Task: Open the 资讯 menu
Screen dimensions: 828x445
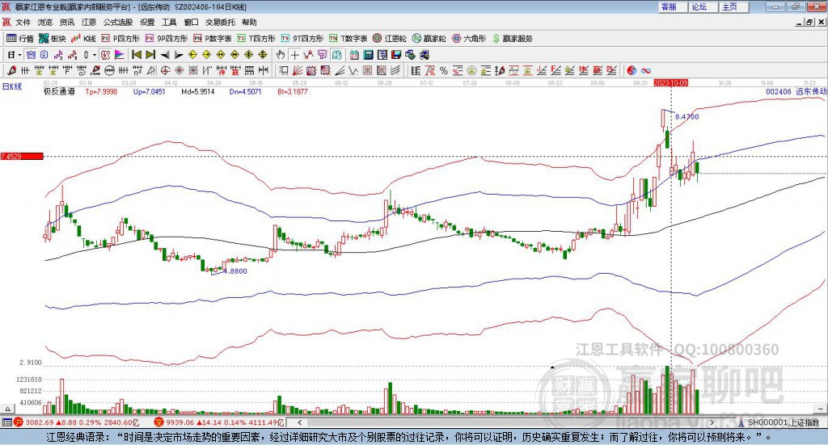Action: click(67, 22)
